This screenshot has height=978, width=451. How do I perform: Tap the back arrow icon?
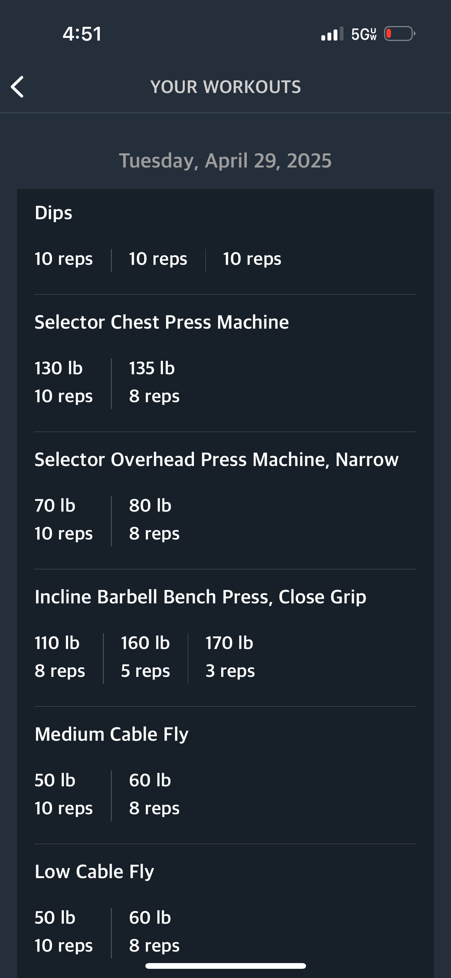click(17, 87)
